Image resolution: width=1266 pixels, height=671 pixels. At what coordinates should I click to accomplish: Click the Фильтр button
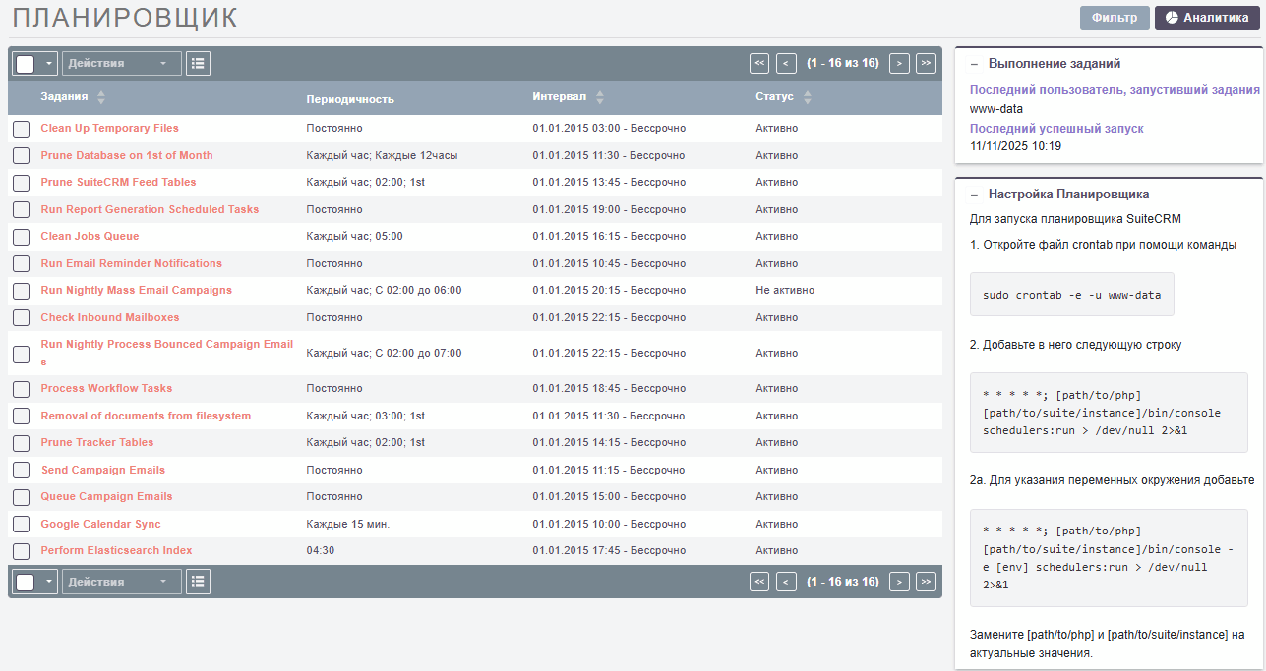coord(1115,17)
